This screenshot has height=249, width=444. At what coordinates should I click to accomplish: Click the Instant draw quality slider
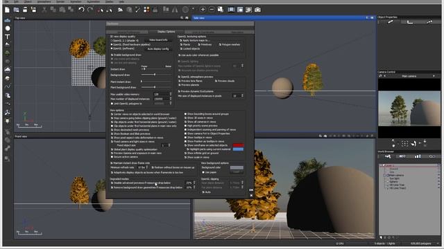click(x=156, y=69)
